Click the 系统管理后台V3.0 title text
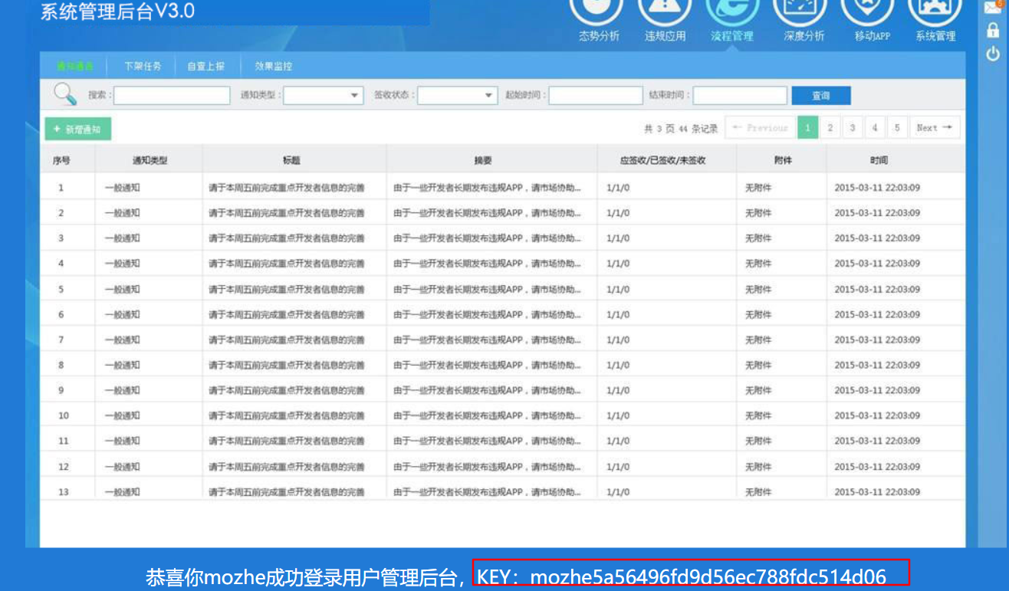 [x=117, y=11]
